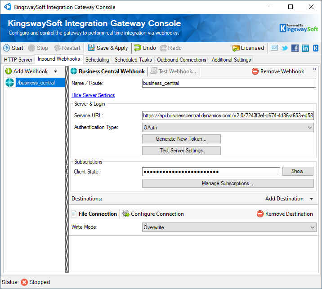Close the Gateway Console window
This screenshot has width=322, height=289.
[x=311, y=7]
